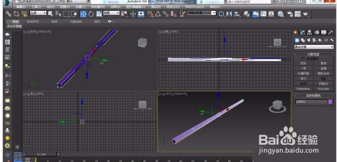Switch to the Display command panel tab
The width and height of the screenshot is (337, 162).
pyautogui.click(x=324, y=32)
